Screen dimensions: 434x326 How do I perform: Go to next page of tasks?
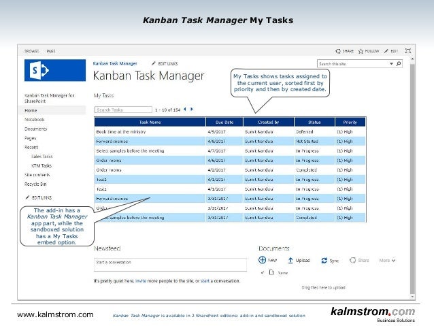[192, 110]
